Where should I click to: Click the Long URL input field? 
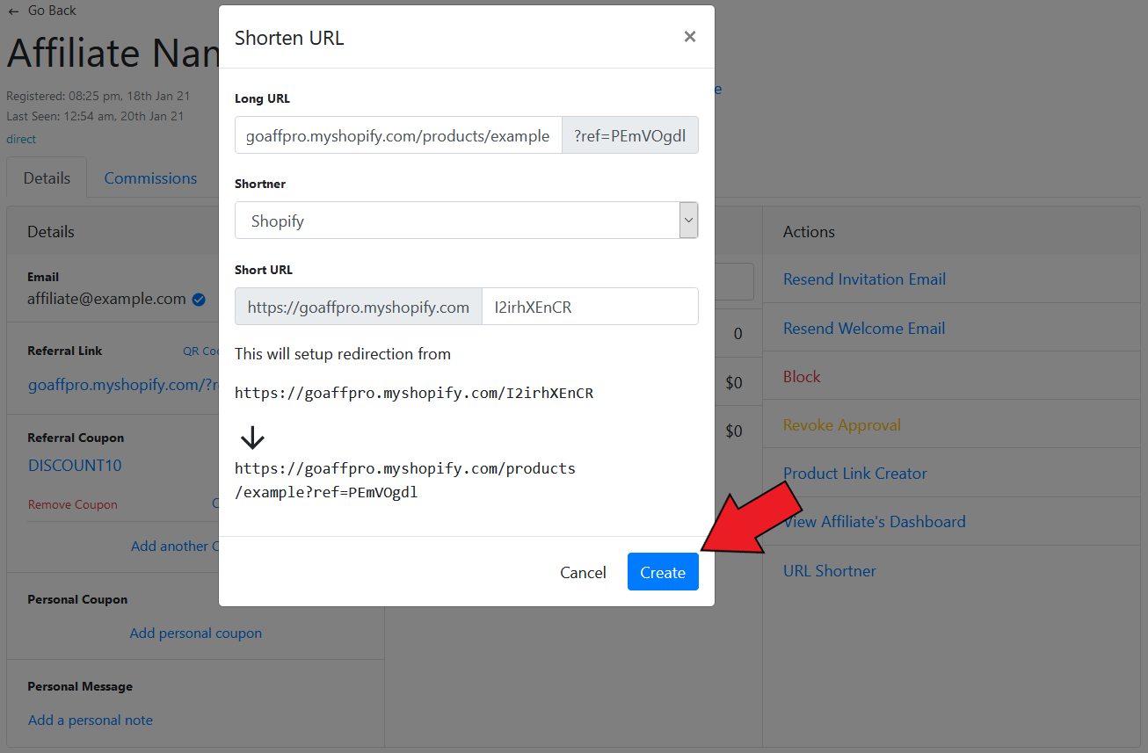click(x=398, y=135)
